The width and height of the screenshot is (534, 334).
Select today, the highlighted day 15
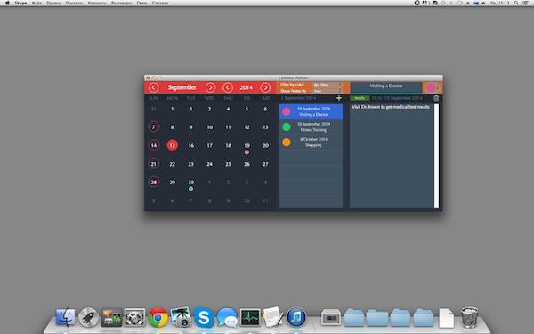point(173,145)
